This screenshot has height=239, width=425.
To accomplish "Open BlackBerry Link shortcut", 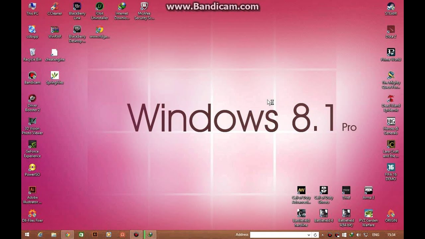I will point(77,11).
